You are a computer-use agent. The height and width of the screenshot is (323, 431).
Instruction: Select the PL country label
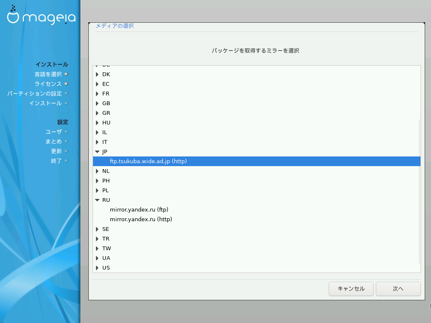(x=106, y=191)
